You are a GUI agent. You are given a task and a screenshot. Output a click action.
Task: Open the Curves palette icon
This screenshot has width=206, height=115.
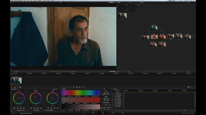(63, 87)
